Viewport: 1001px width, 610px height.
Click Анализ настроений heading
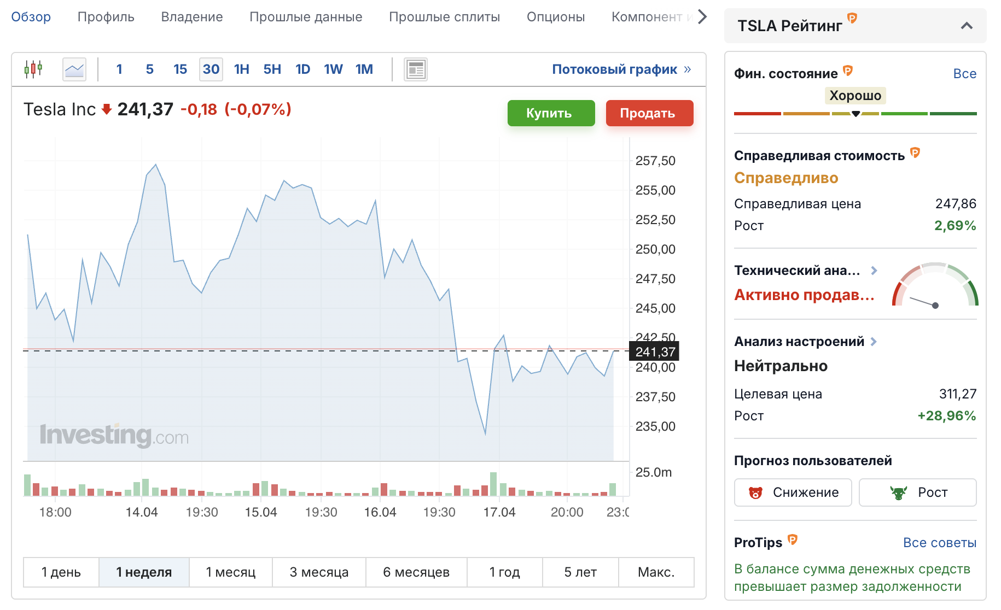coord(799,342)
